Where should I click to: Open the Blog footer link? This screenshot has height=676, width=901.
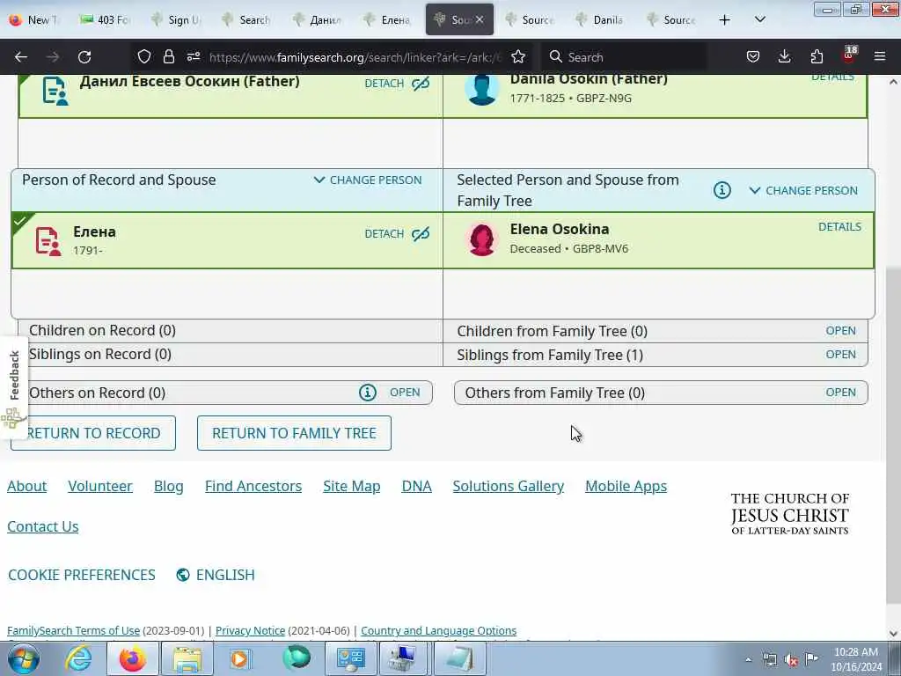coord(168,486)
